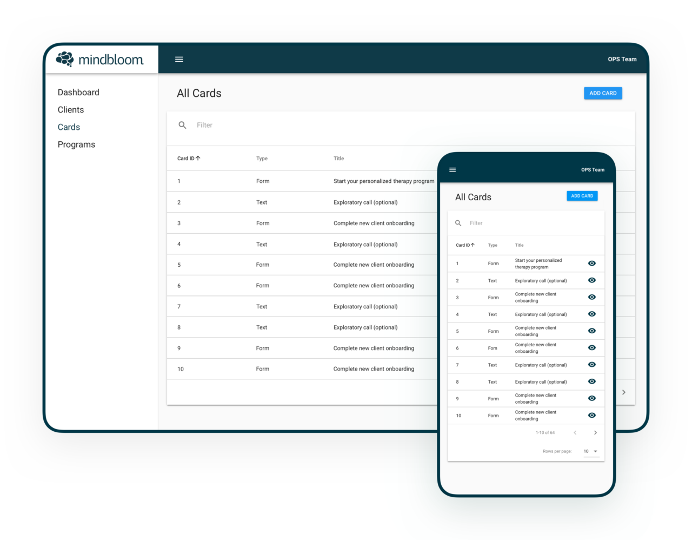Image resolution: width=692 pixels, height=540 pixels.
Task: Go to next page in mobile table
Action: click(x=595, y=433)
